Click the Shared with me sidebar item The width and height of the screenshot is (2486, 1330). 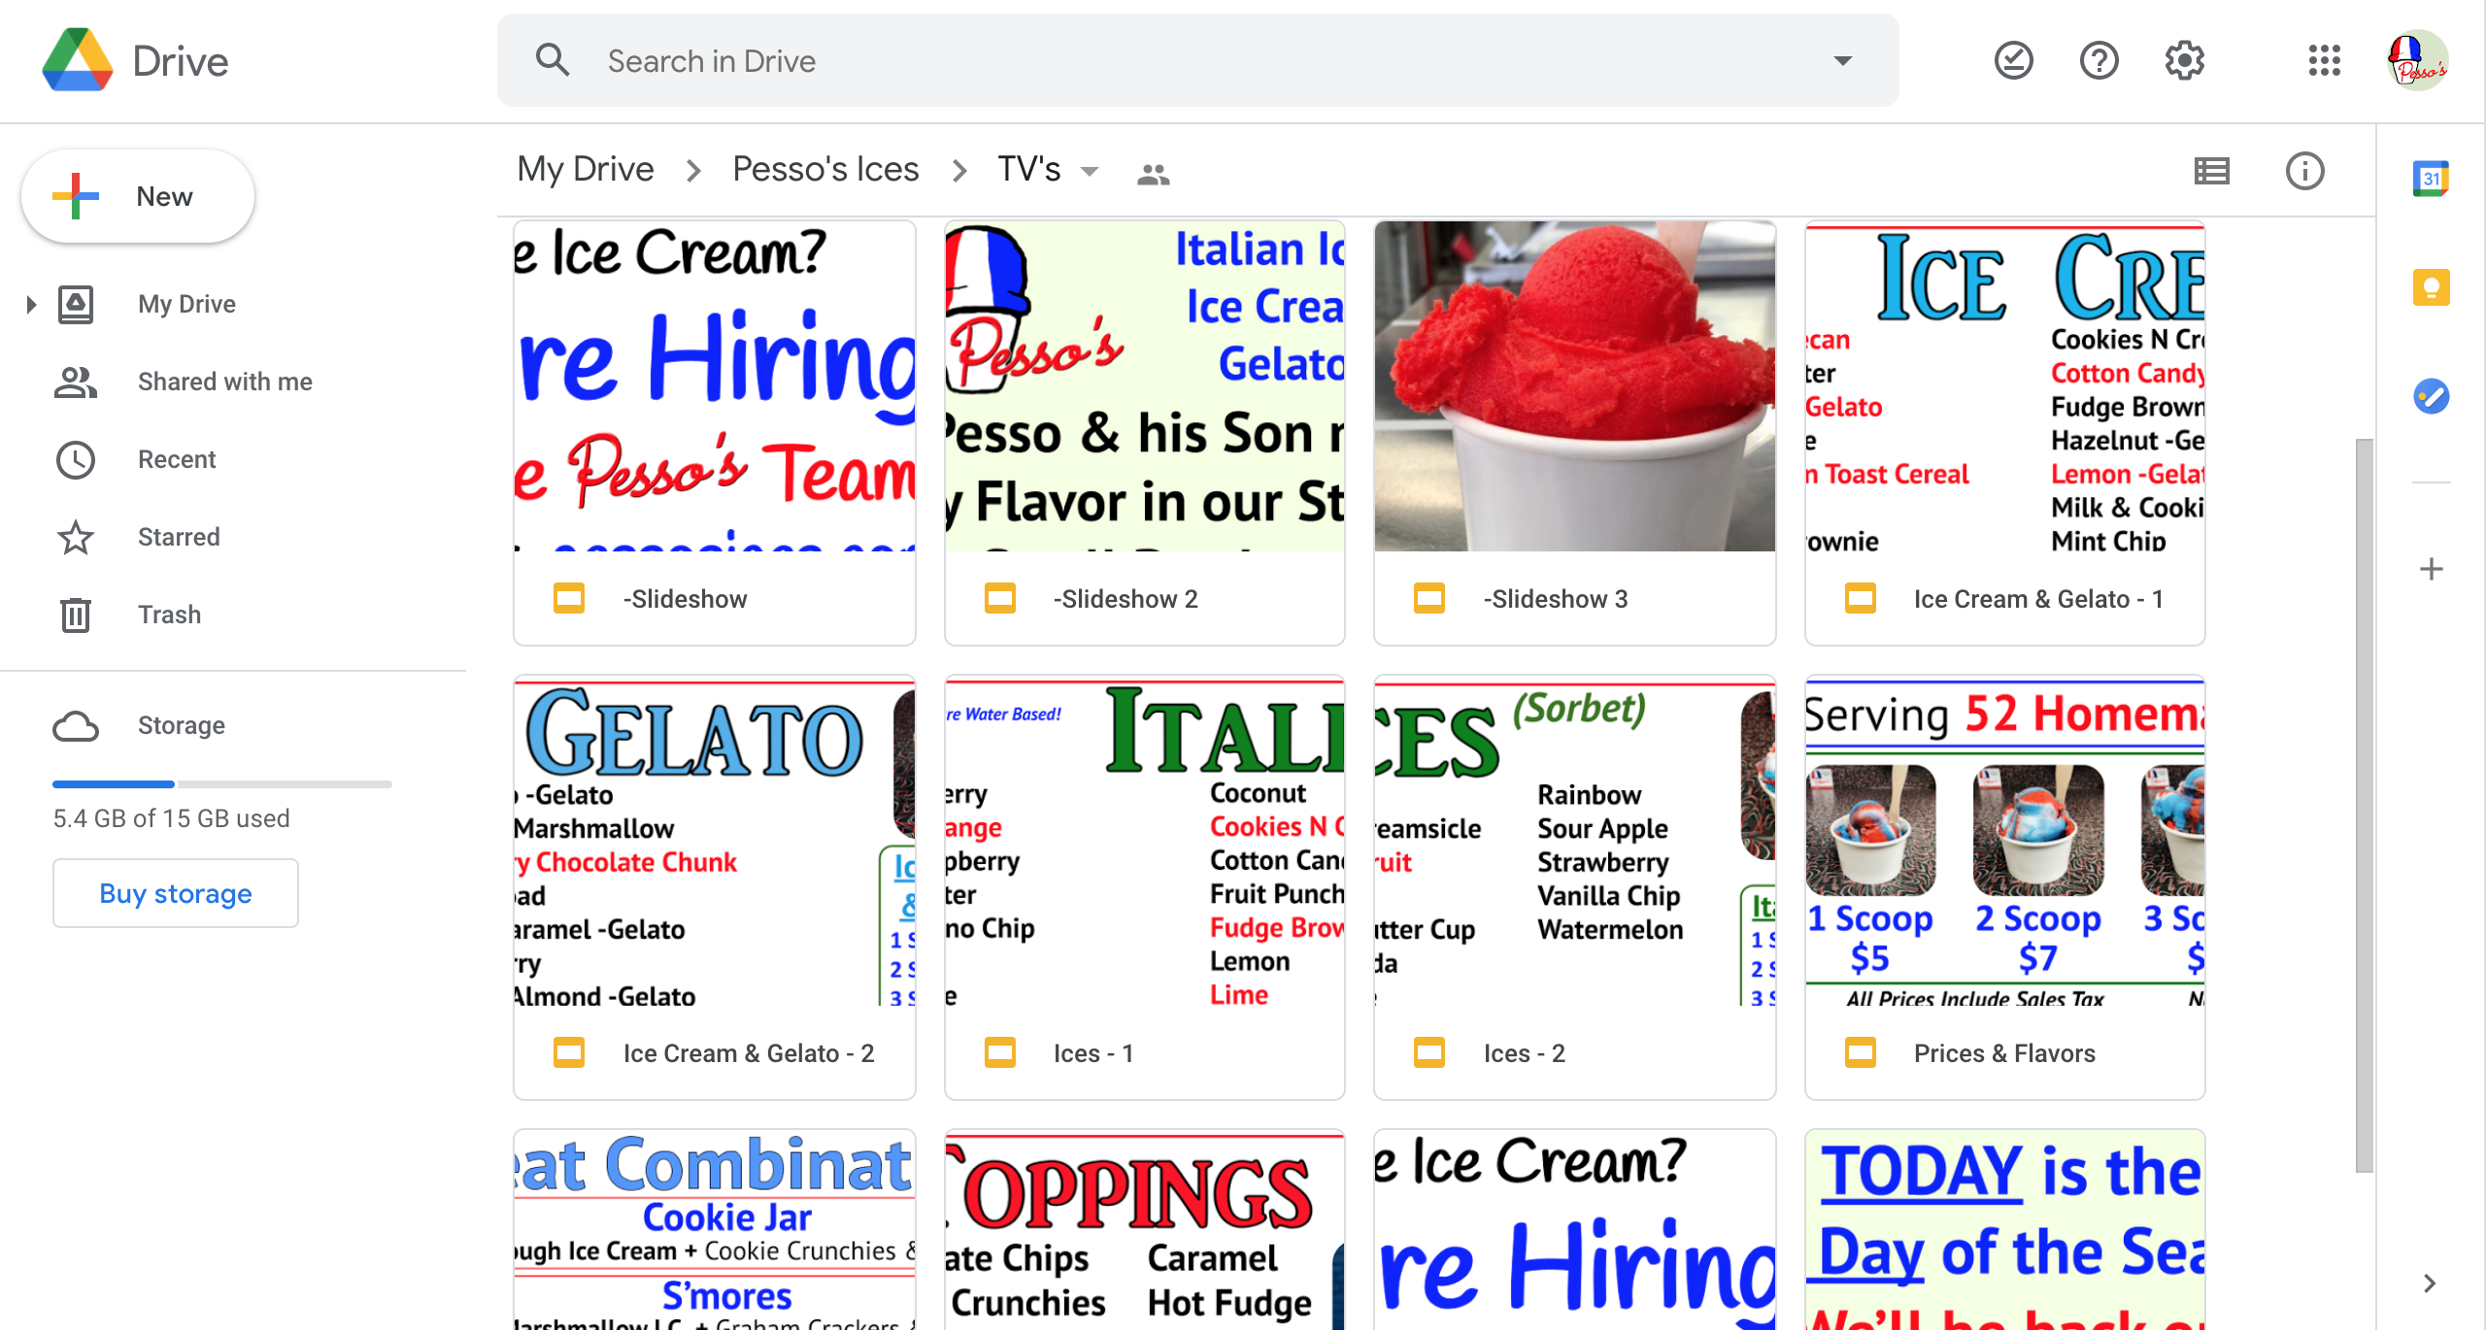tap(222, 382)
